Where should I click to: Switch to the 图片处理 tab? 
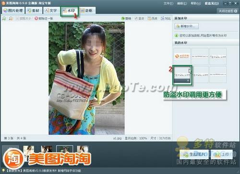(13, 11)
